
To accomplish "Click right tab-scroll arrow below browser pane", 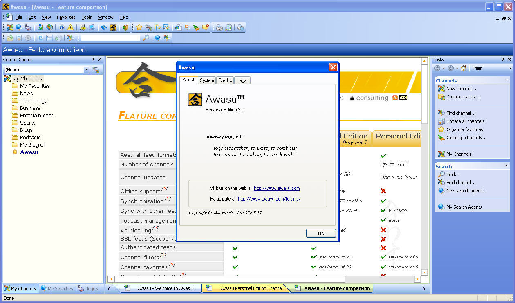I will [x=424, y=289].
